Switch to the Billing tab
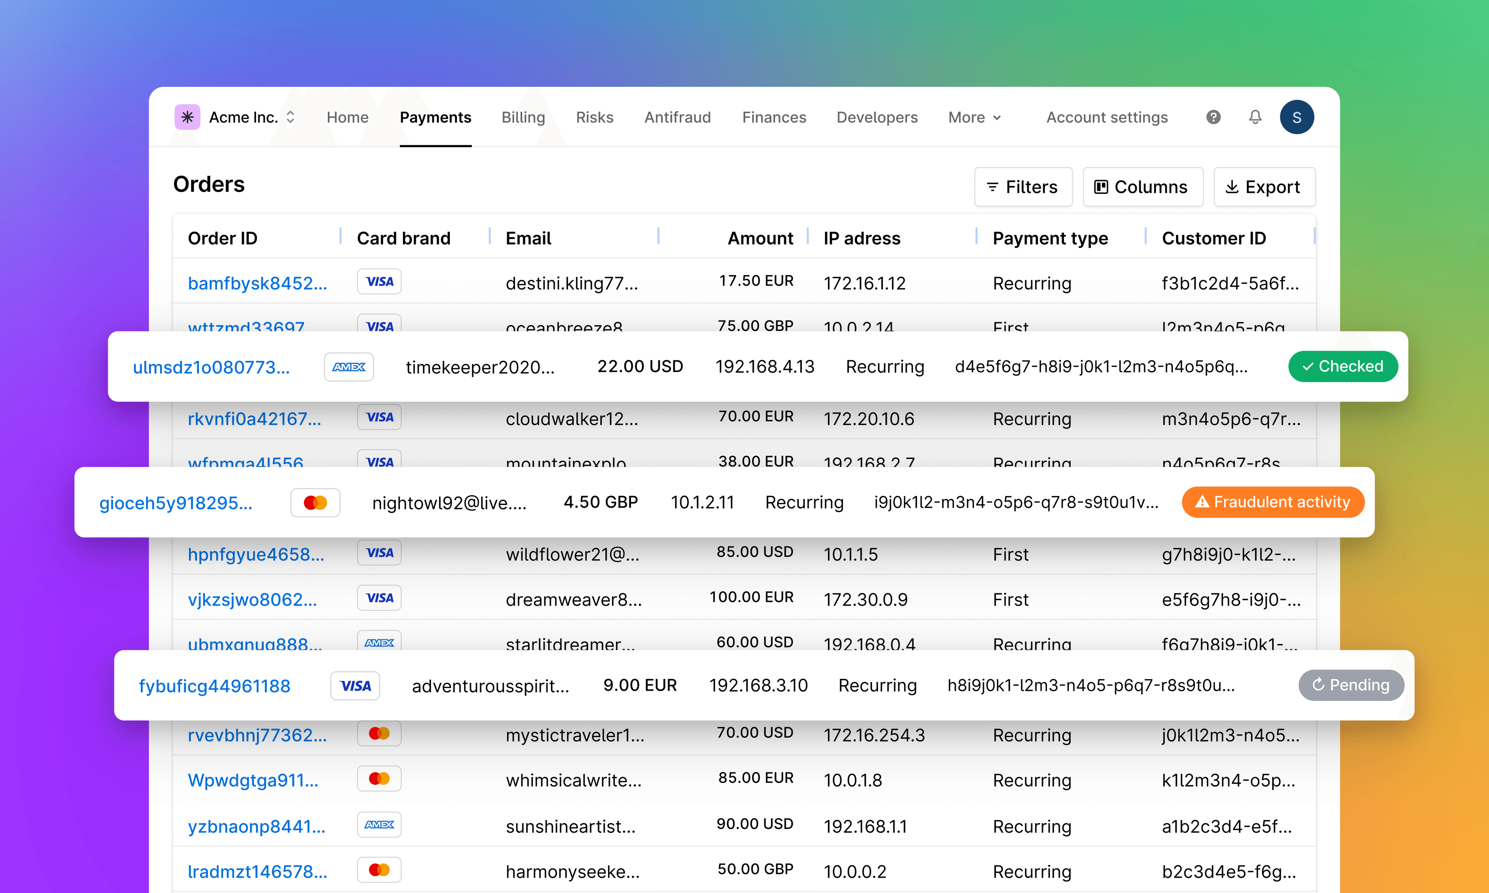 pos(523,117)
